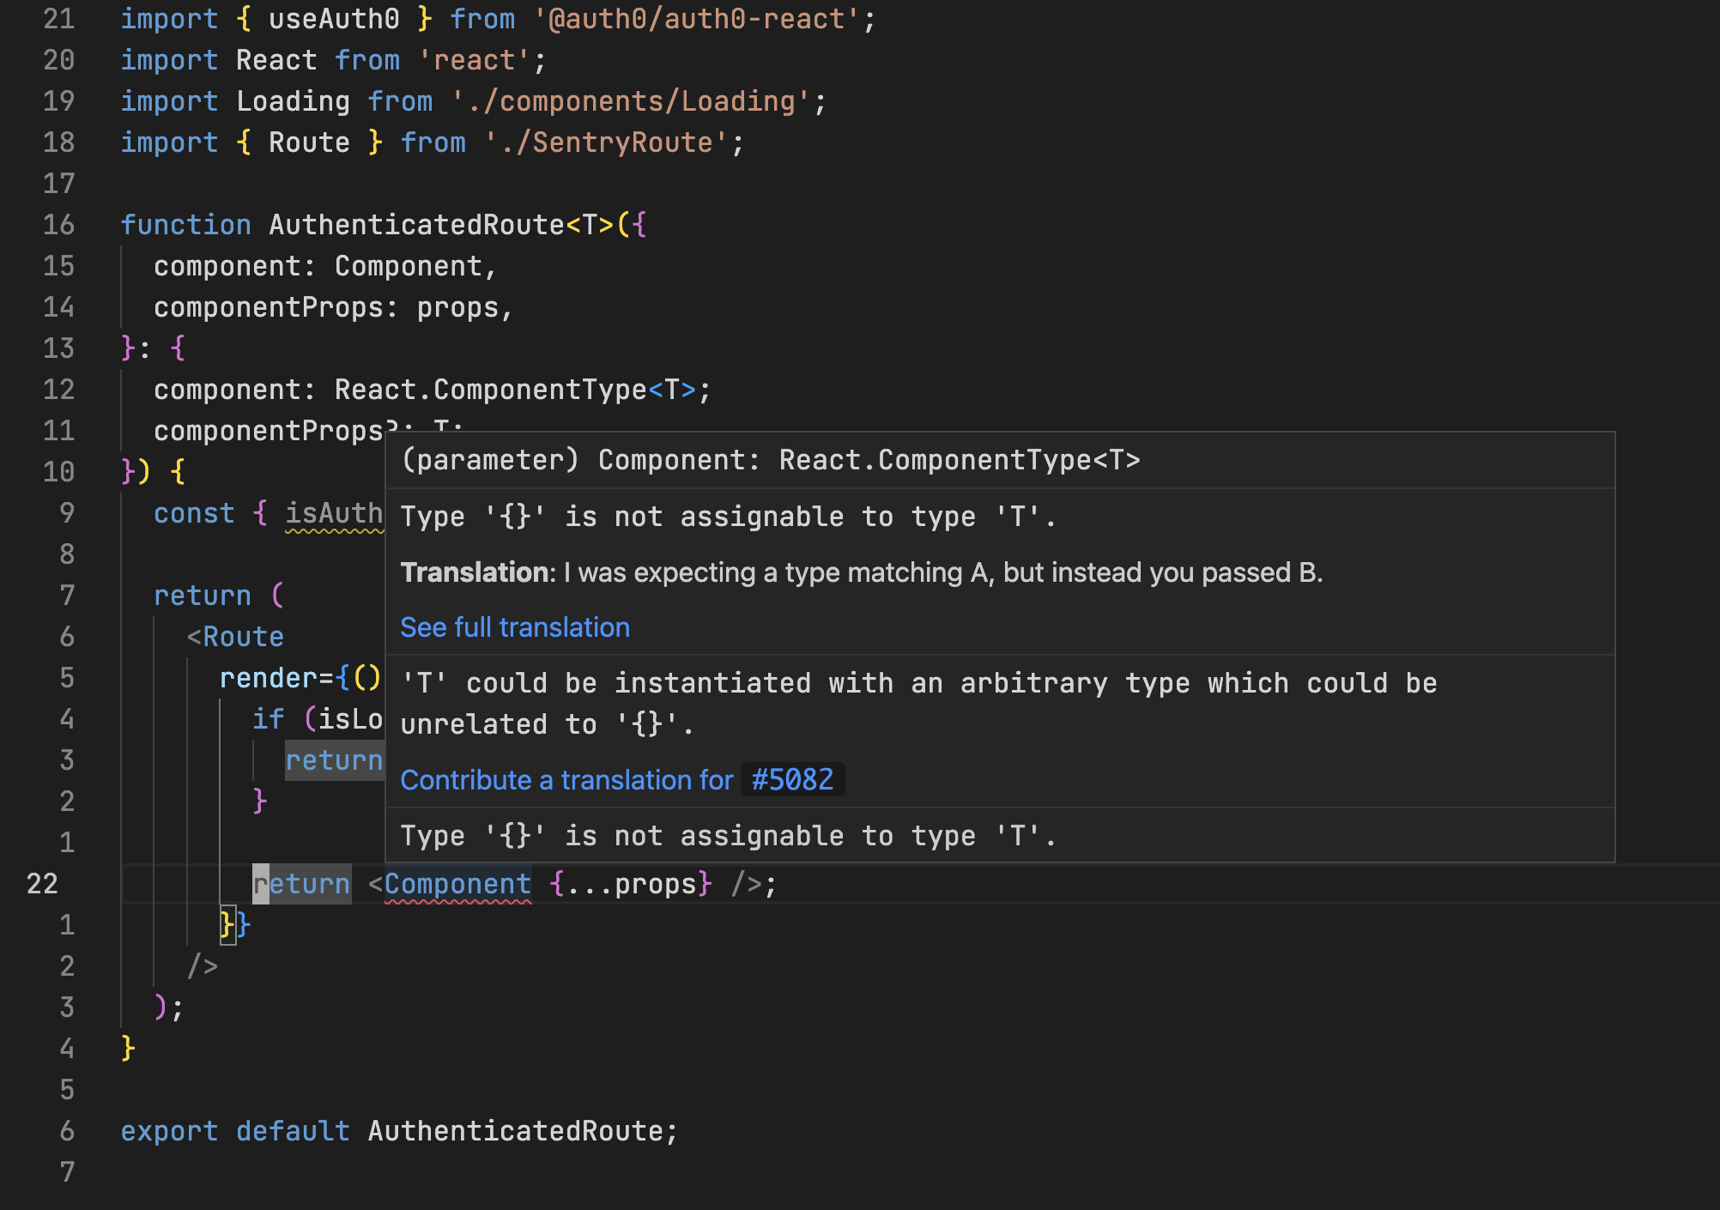Click the render attribute on Route

pos(268,678)
